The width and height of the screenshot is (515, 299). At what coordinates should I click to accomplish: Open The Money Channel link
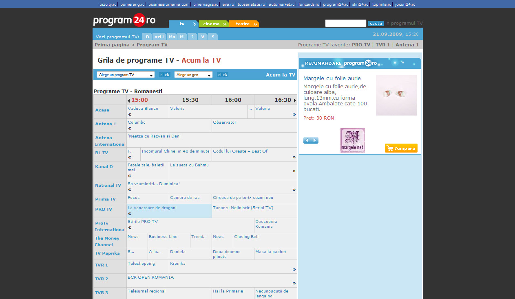coord(107,241)
